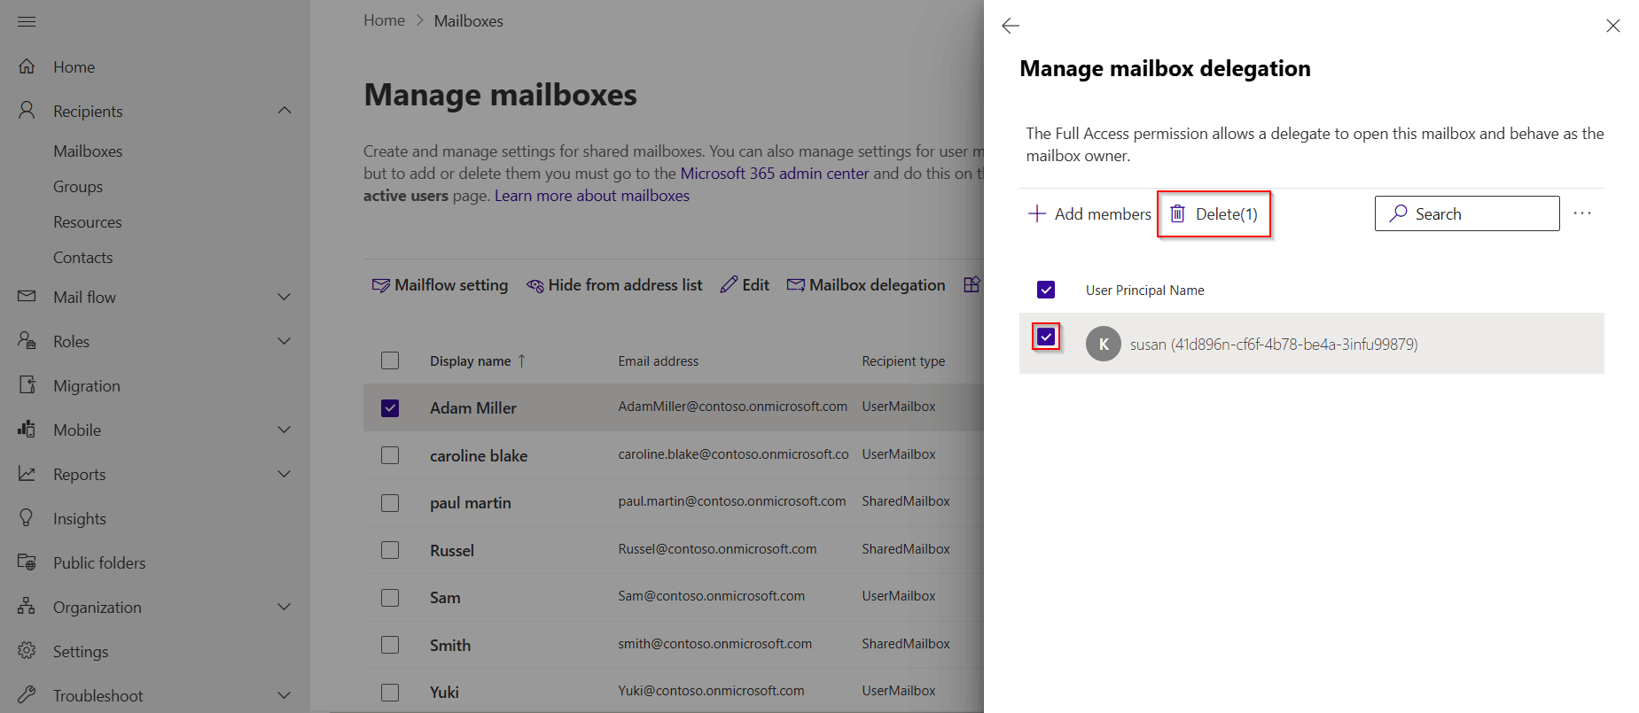
Task: Click the K avatar for susan
Action: pos(1104,344)
